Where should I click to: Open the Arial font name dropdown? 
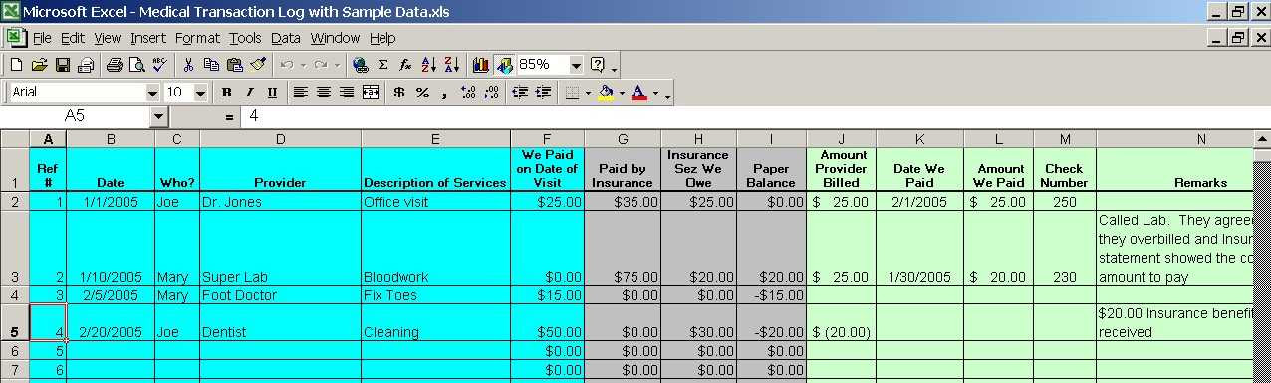click(152, 93)
